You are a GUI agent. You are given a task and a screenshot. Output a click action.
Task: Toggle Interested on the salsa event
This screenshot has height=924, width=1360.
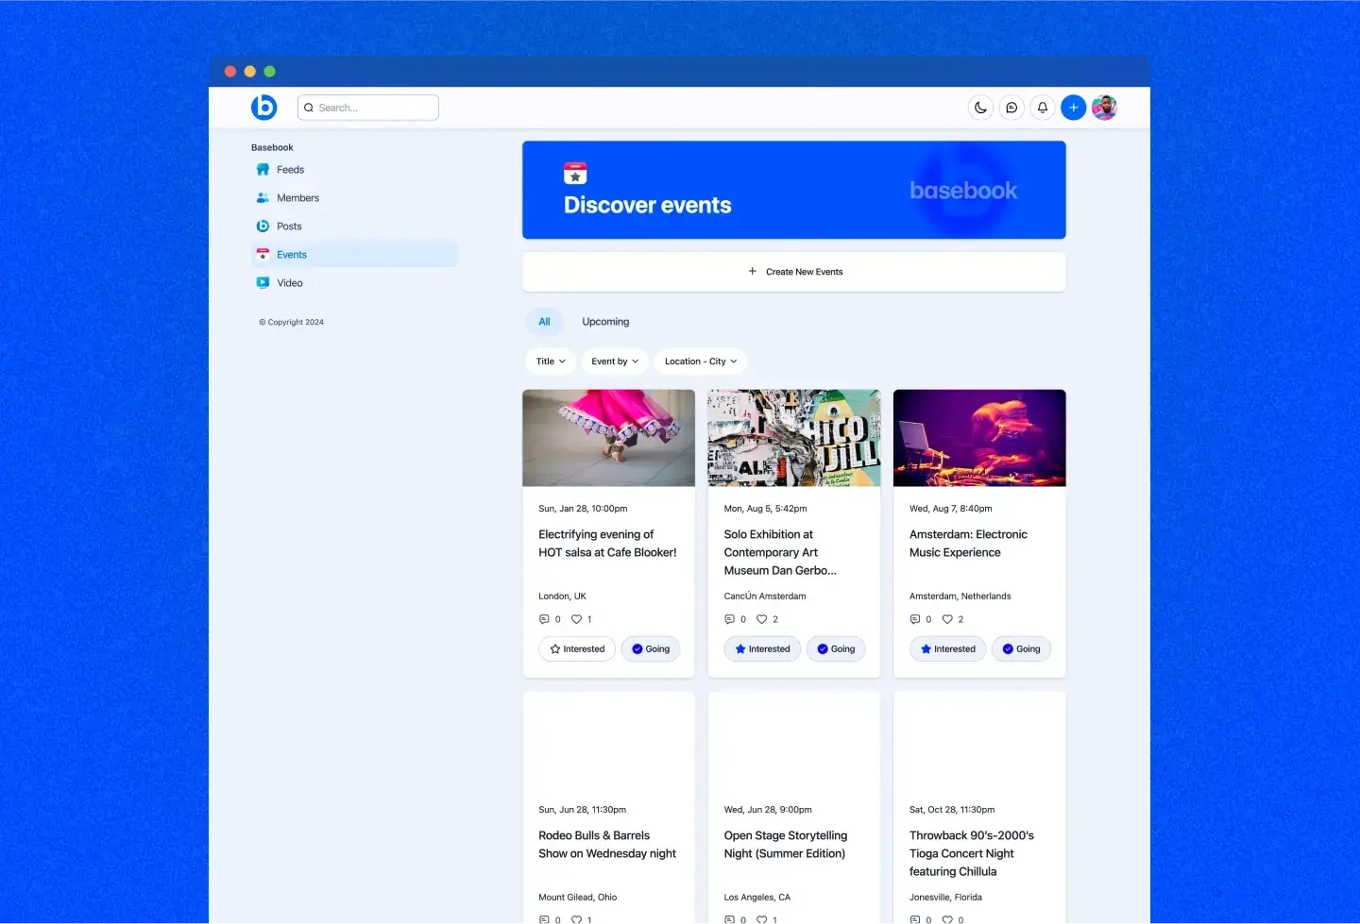pyautogui.click(x=577, y=649)
